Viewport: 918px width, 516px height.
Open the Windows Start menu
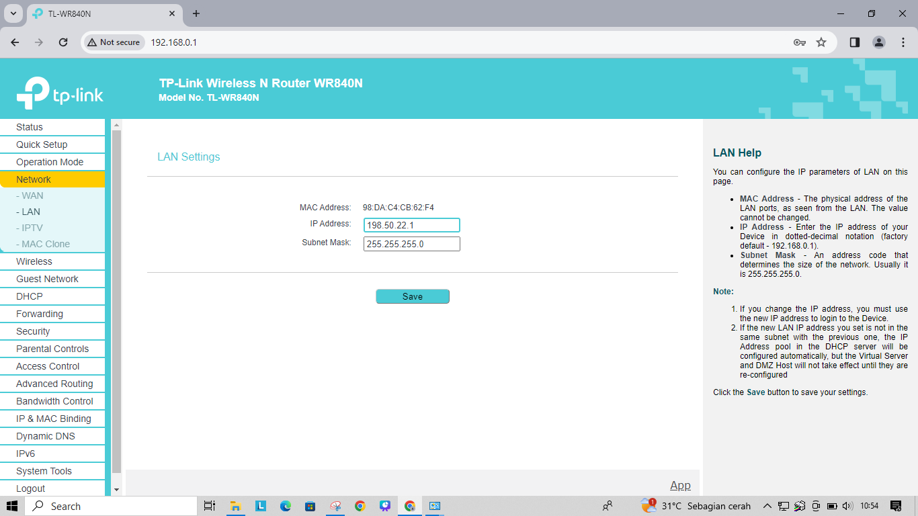pyautogui.click(x=12, y=506)
